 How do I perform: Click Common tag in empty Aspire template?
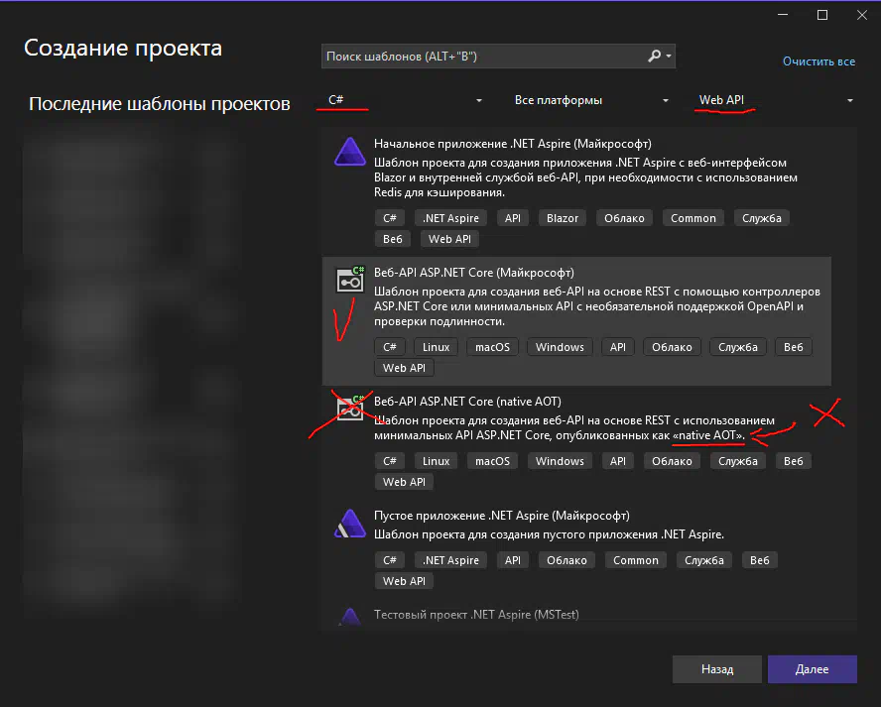click(x=636, y=560)
